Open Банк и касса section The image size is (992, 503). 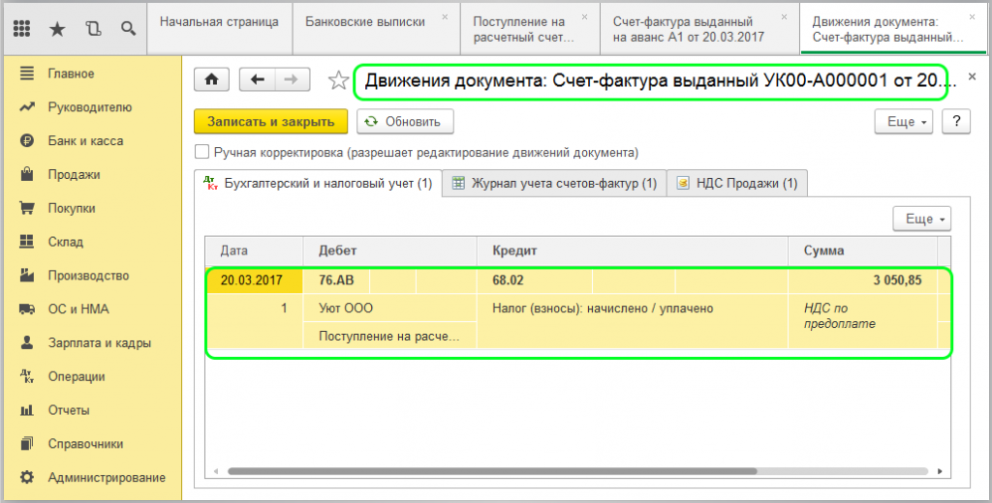pos(85,140)
